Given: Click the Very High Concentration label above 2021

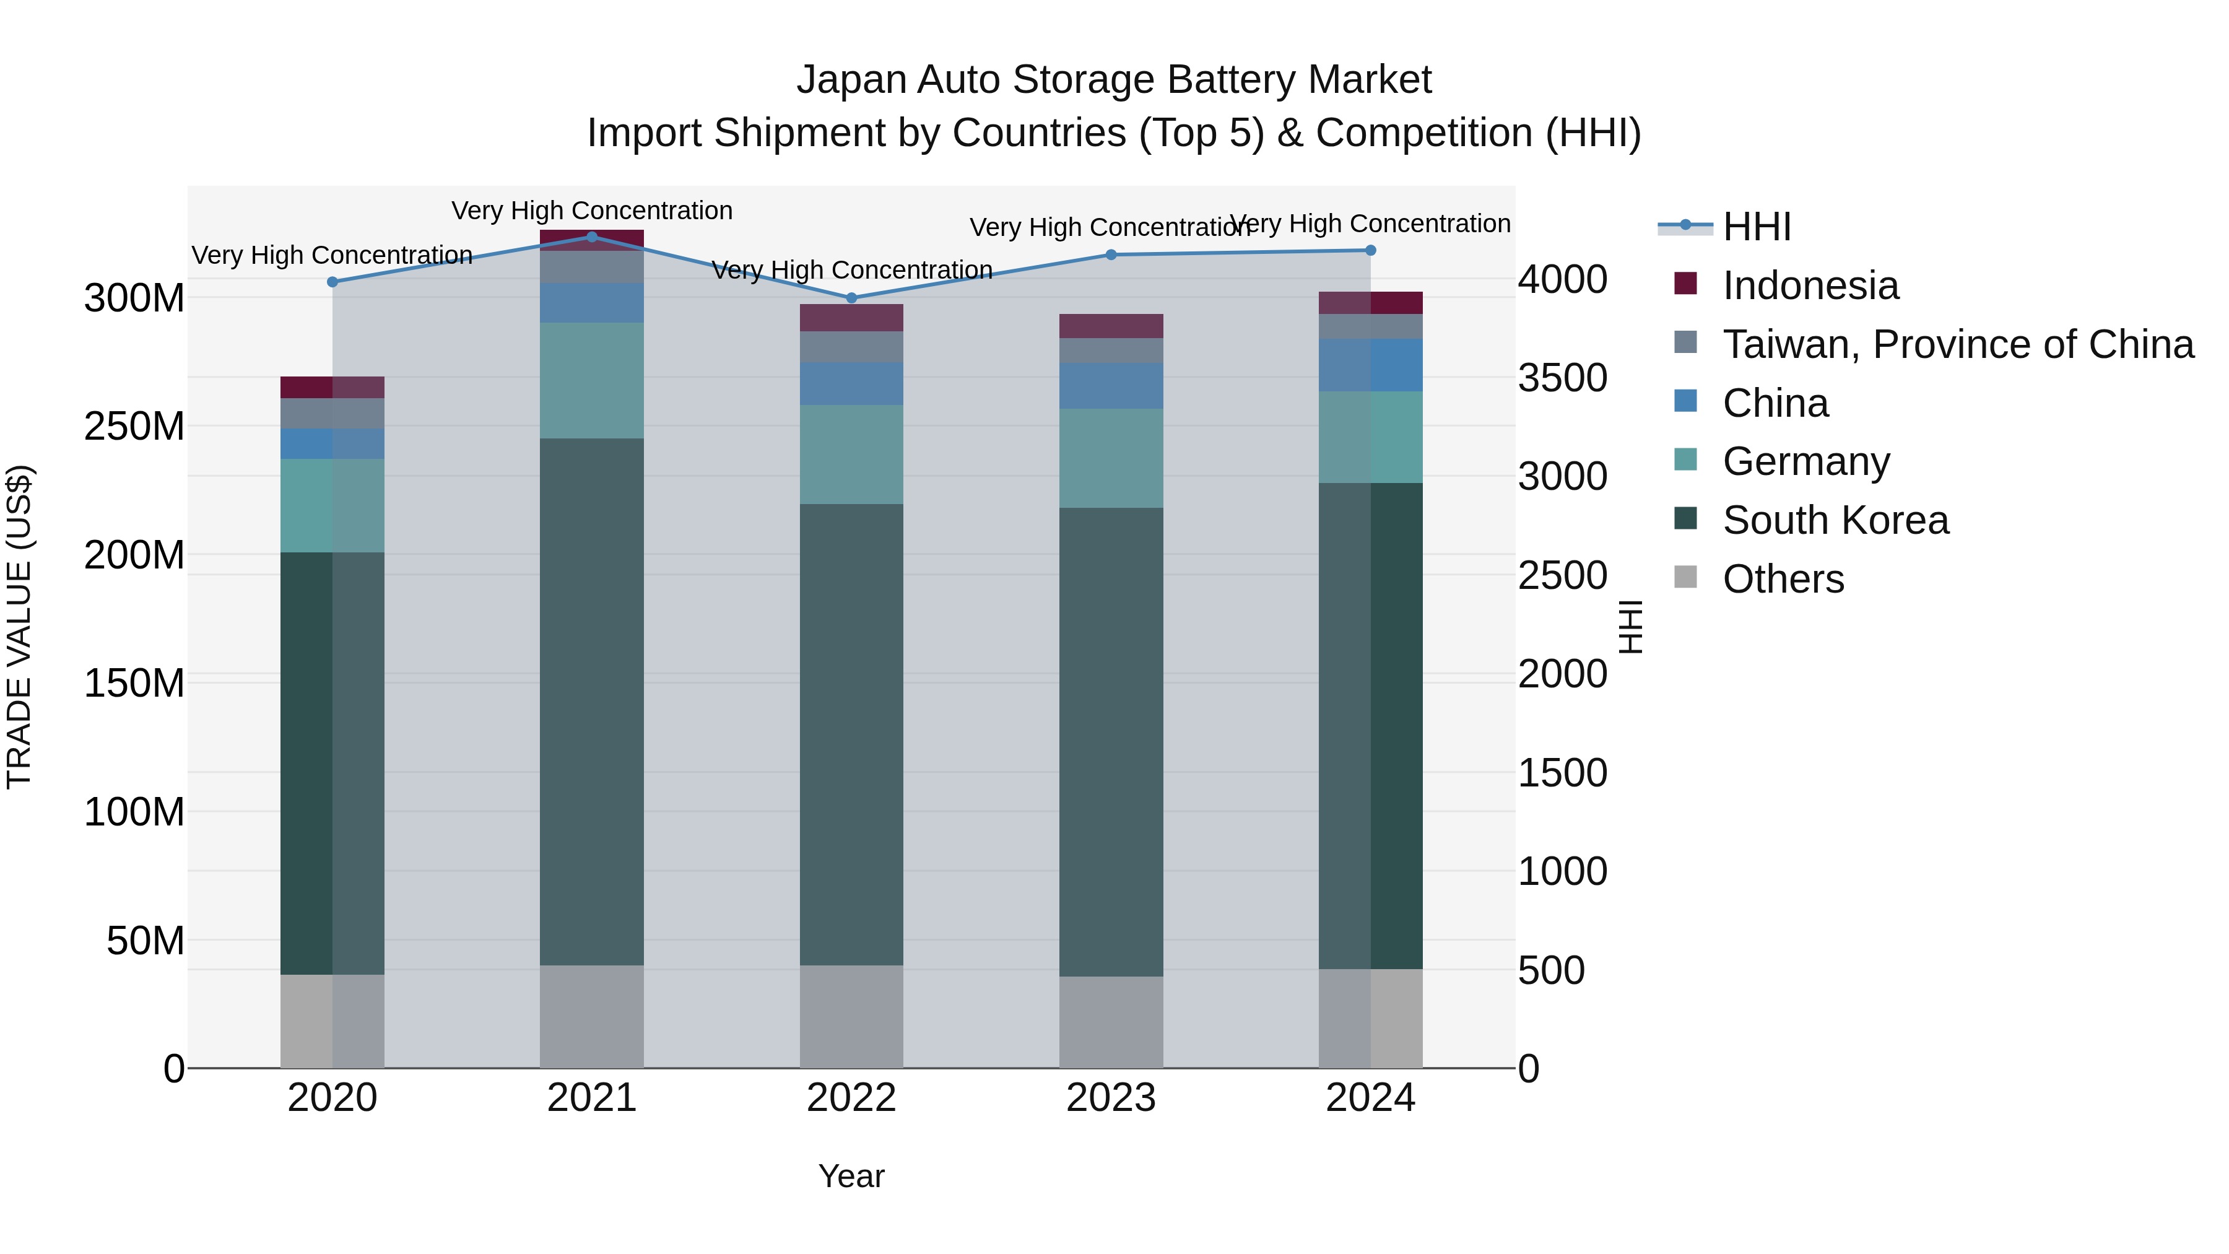Looking at the screenshot, I should point(592,211).
